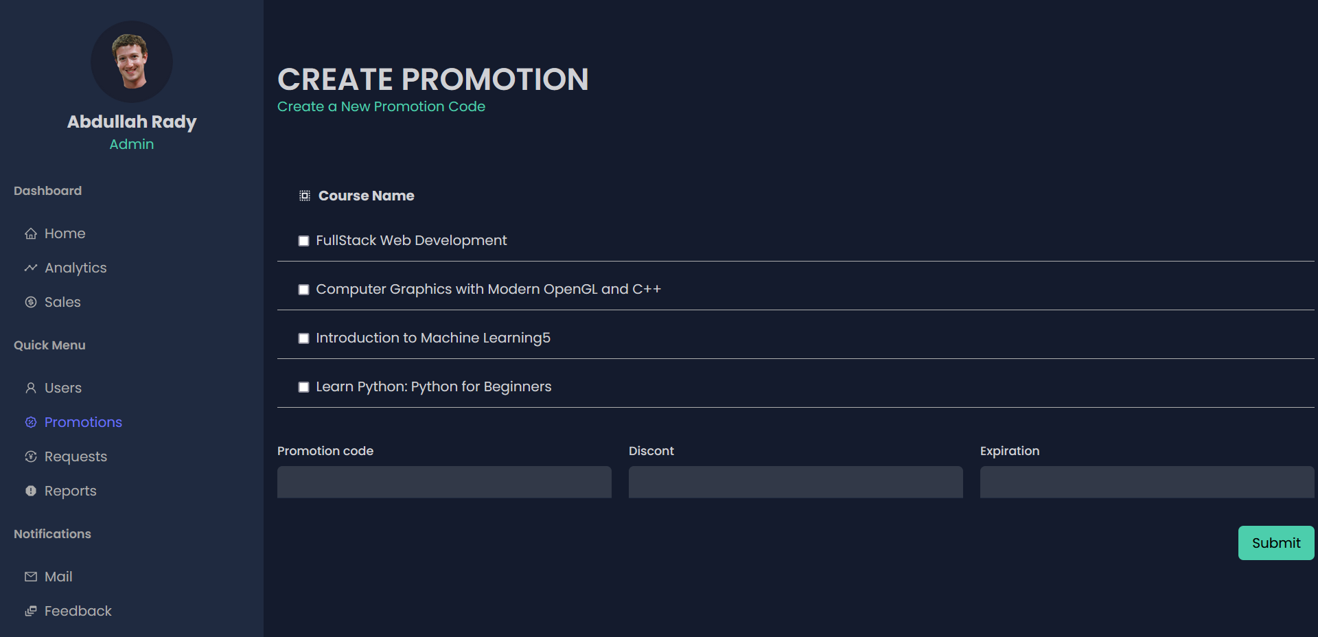Select Learn Python for Beginners checkbox

point(303,387)
